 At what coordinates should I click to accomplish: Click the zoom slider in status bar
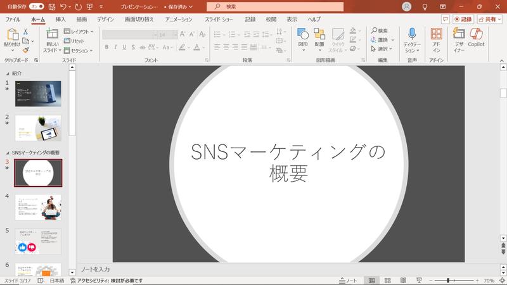(x=448, y=280)
